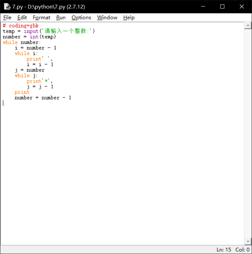
Task: Click the 'j = number' code line
Action: click(29, 70)
